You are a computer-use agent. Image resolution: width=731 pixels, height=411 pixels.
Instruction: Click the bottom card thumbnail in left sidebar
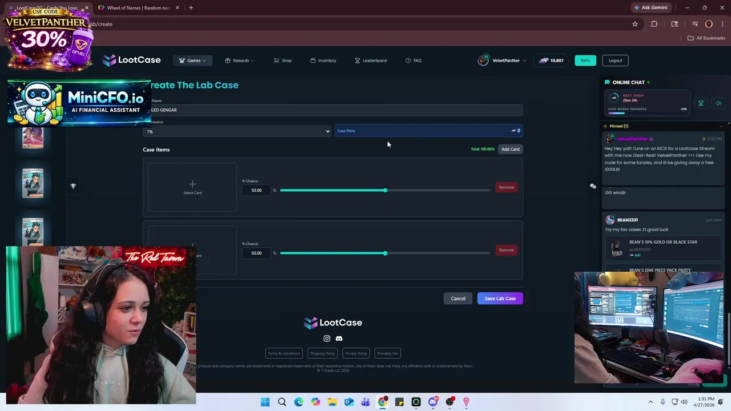[x=33, y=232]
